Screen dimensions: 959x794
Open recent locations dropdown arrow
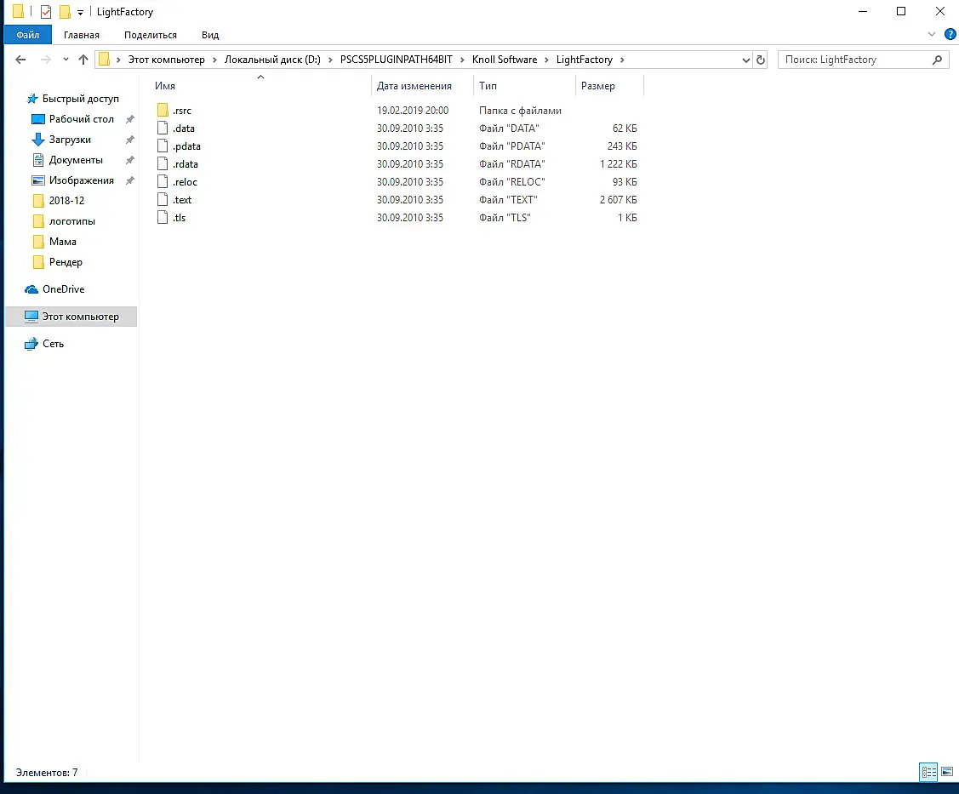(x=66, y=60)
